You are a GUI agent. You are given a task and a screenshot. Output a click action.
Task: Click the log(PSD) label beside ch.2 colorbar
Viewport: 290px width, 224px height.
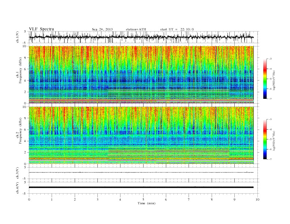[275, 141]
